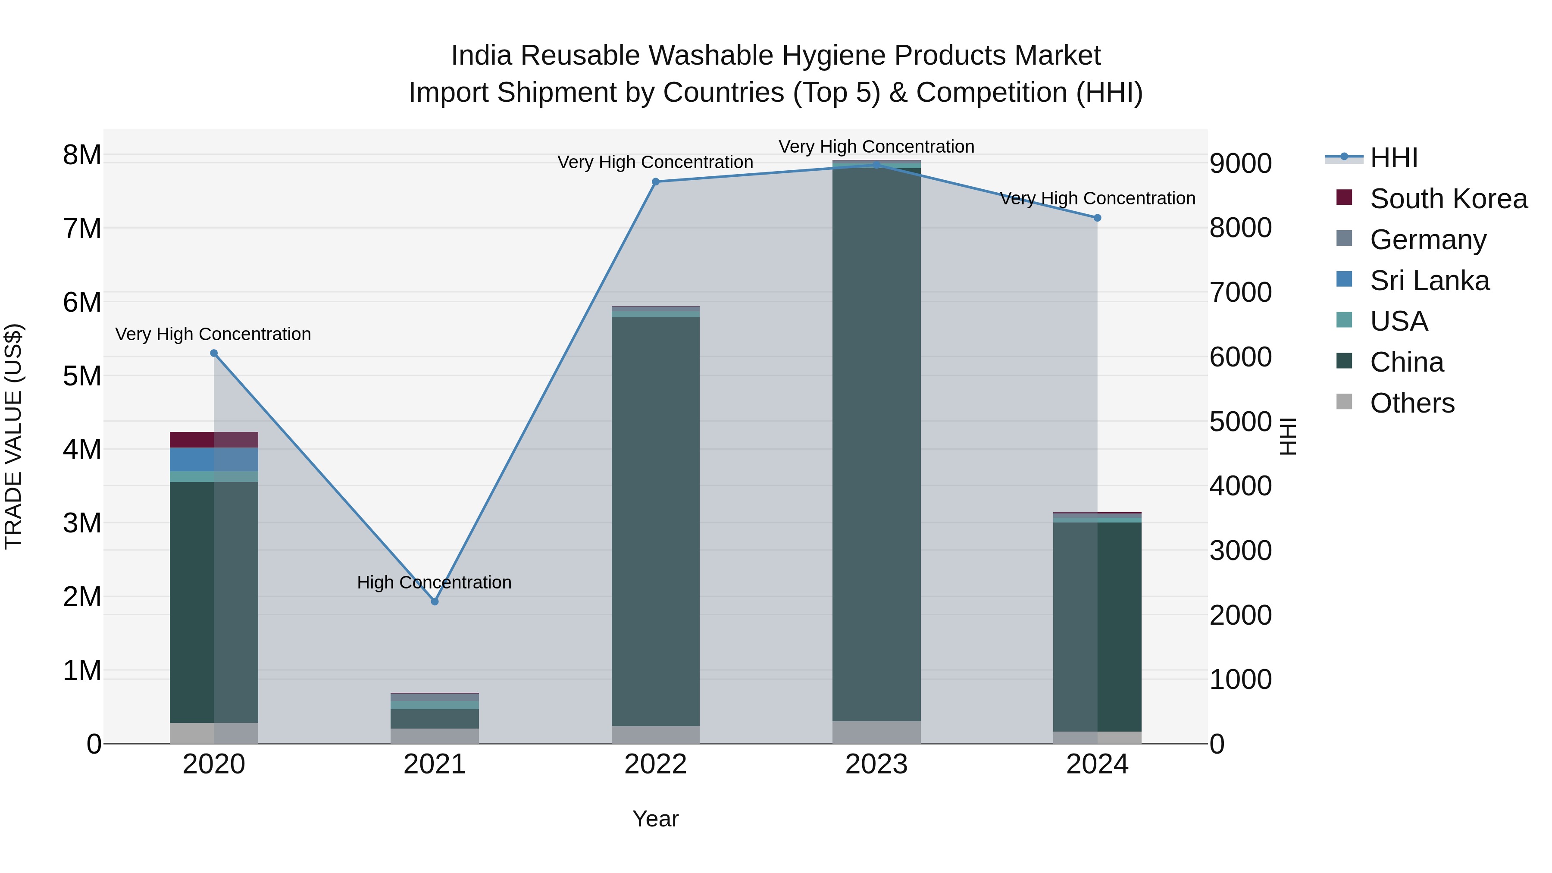
Task: Toggle the China legend entry
Action: (x=1390, y=362)
